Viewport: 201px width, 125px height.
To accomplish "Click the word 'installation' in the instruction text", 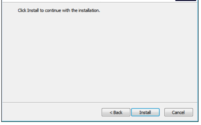I will (89, 10).
